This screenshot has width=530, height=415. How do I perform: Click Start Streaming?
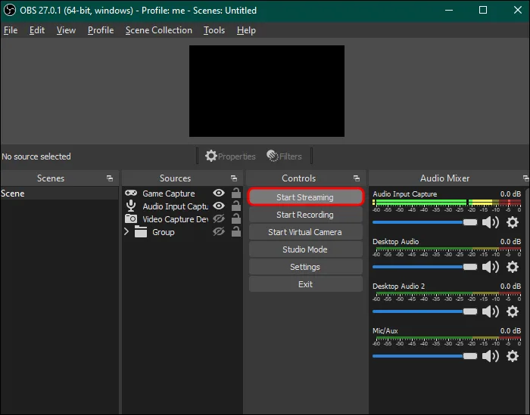coord(305,197)
